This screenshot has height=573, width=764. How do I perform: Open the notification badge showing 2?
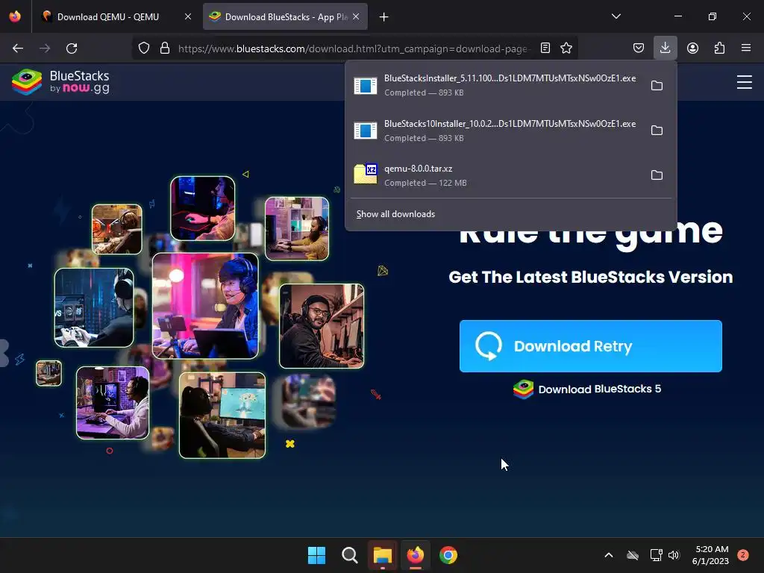[743, 555]
